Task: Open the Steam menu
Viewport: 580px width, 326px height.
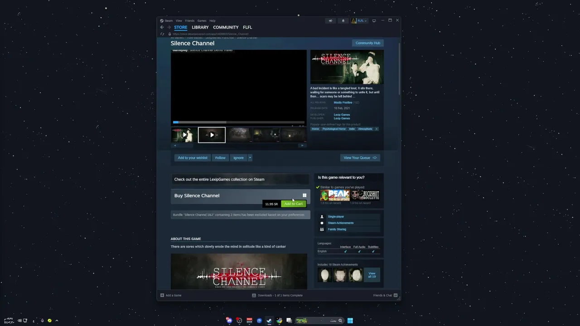Action: click(x=168, y=20)
